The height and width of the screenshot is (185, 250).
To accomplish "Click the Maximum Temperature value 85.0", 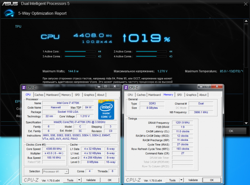I will coord(231,71).
